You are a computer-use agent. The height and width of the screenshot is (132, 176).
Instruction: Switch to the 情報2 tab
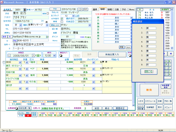tap(110, 9)
